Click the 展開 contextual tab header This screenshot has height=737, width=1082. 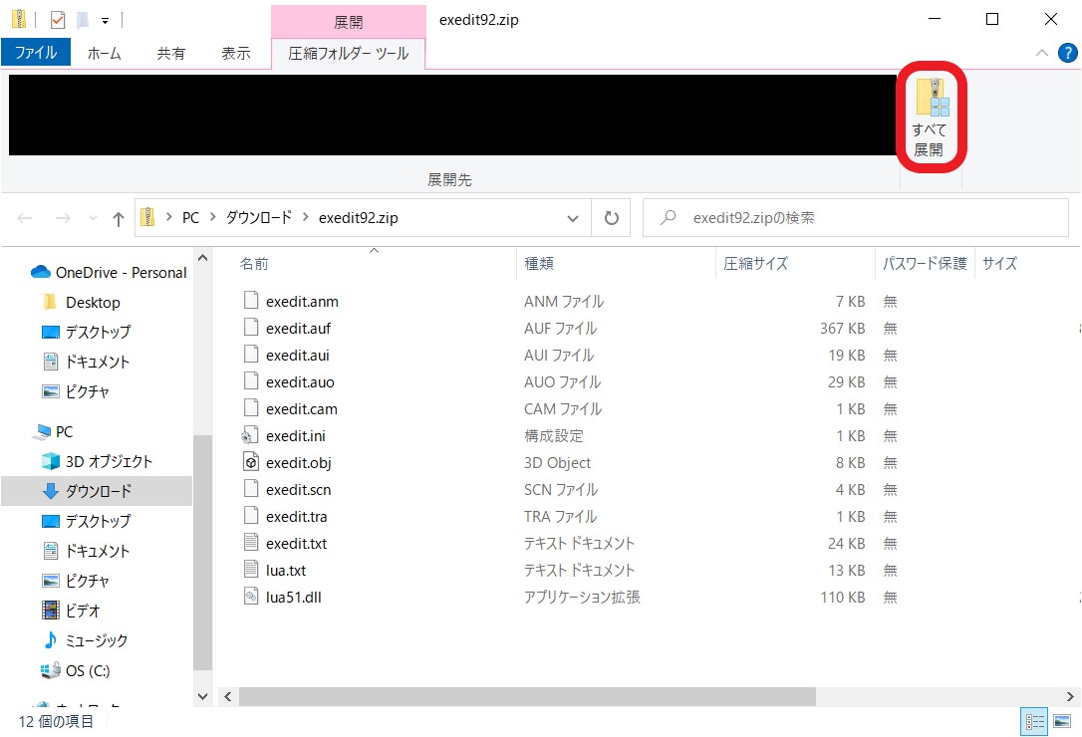(349, 22)
